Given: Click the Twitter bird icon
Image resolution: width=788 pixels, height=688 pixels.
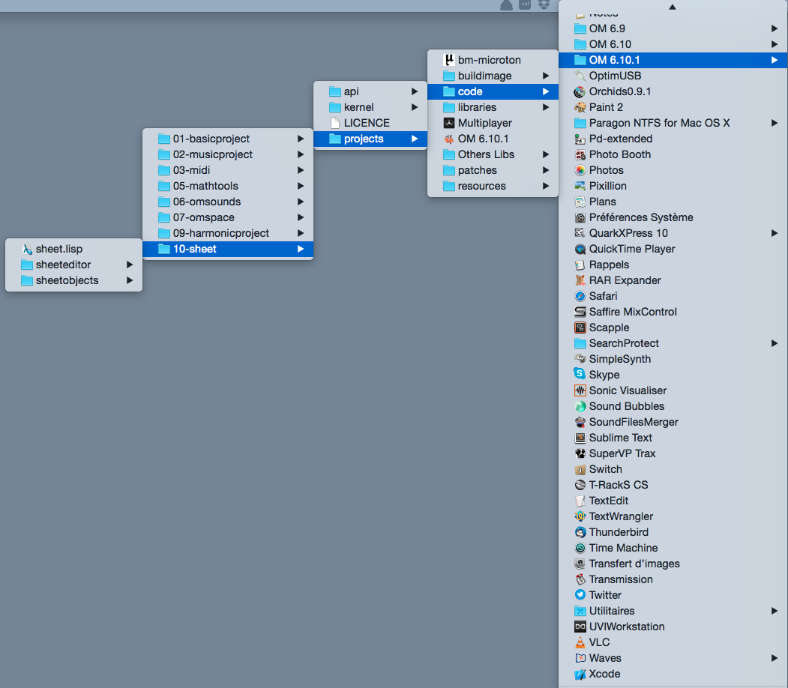Looking at the screenshot, I should click(x=580, y=595).
